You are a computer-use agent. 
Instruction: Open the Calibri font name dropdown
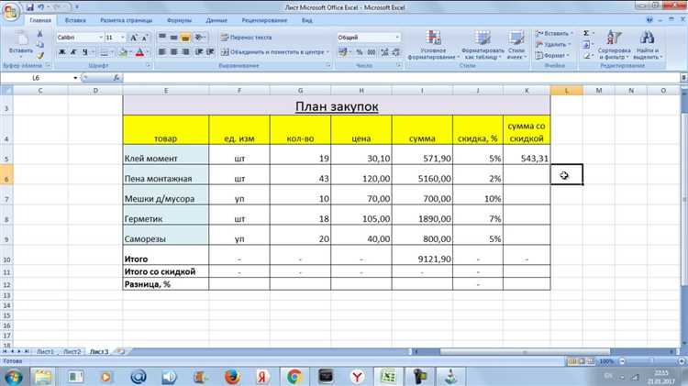click(x=78, y=38)
